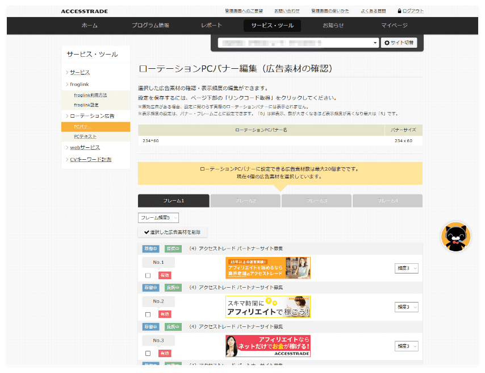The width and height of the screenshot is (485, 373).
Task: Select the サービス・ツール menu
Action: coord(272,26)
